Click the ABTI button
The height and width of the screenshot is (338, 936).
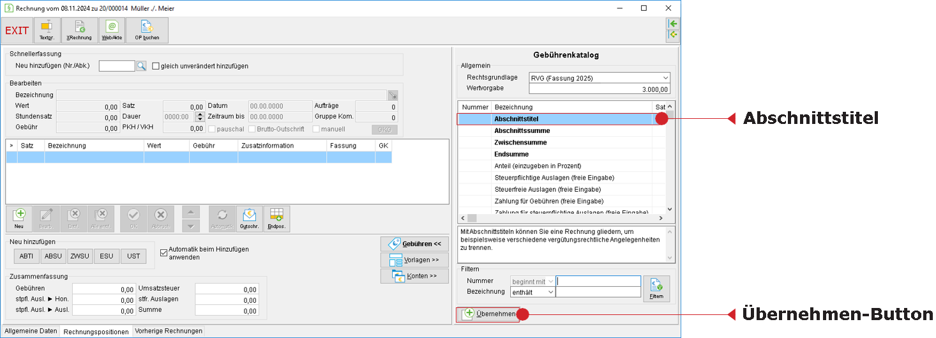click(x=26, y=256)
